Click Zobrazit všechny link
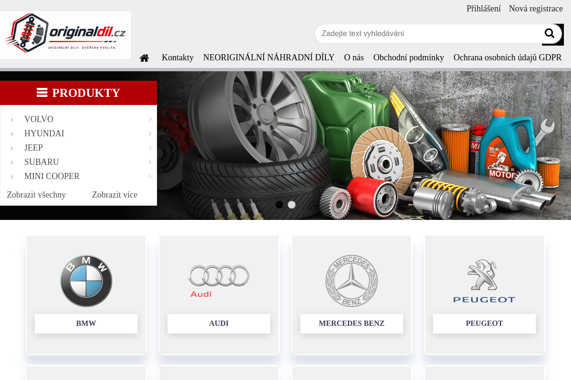The height and width of the screenshot is (380, 571). pyautogui.click(x=36, y=195)
